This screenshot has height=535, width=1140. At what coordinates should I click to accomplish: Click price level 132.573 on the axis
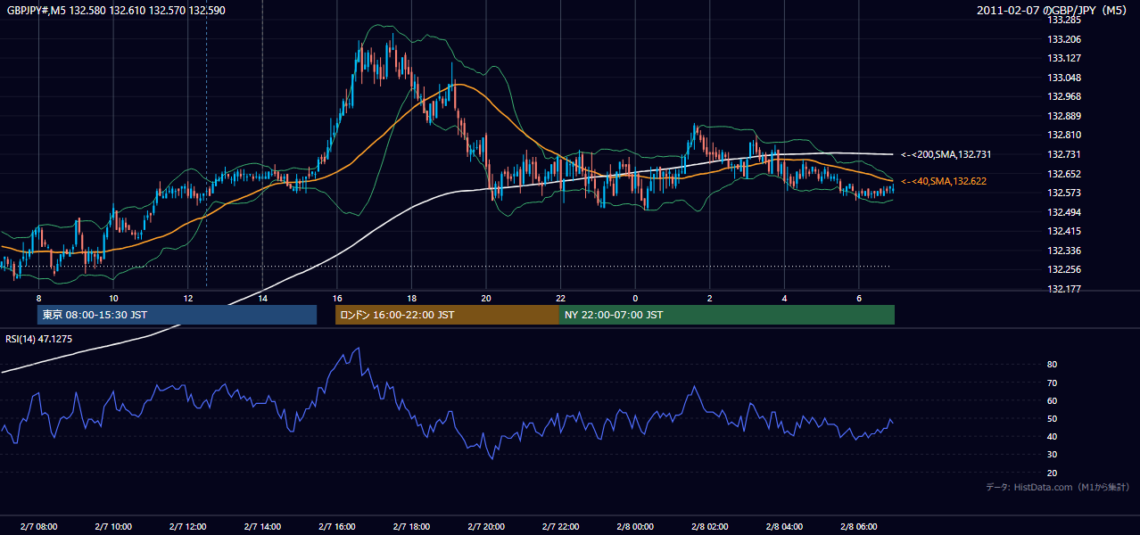[x=1063, y=193]
